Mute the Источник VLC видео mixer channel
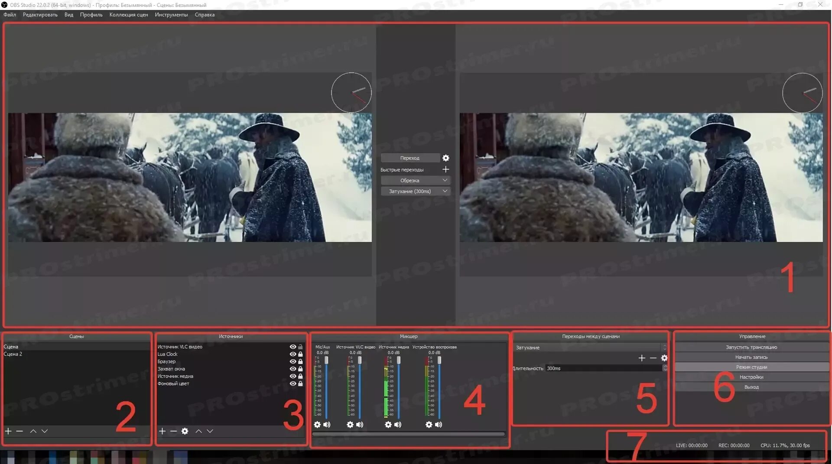This screenshot has width=832, height=464. (x=360, y=425)
